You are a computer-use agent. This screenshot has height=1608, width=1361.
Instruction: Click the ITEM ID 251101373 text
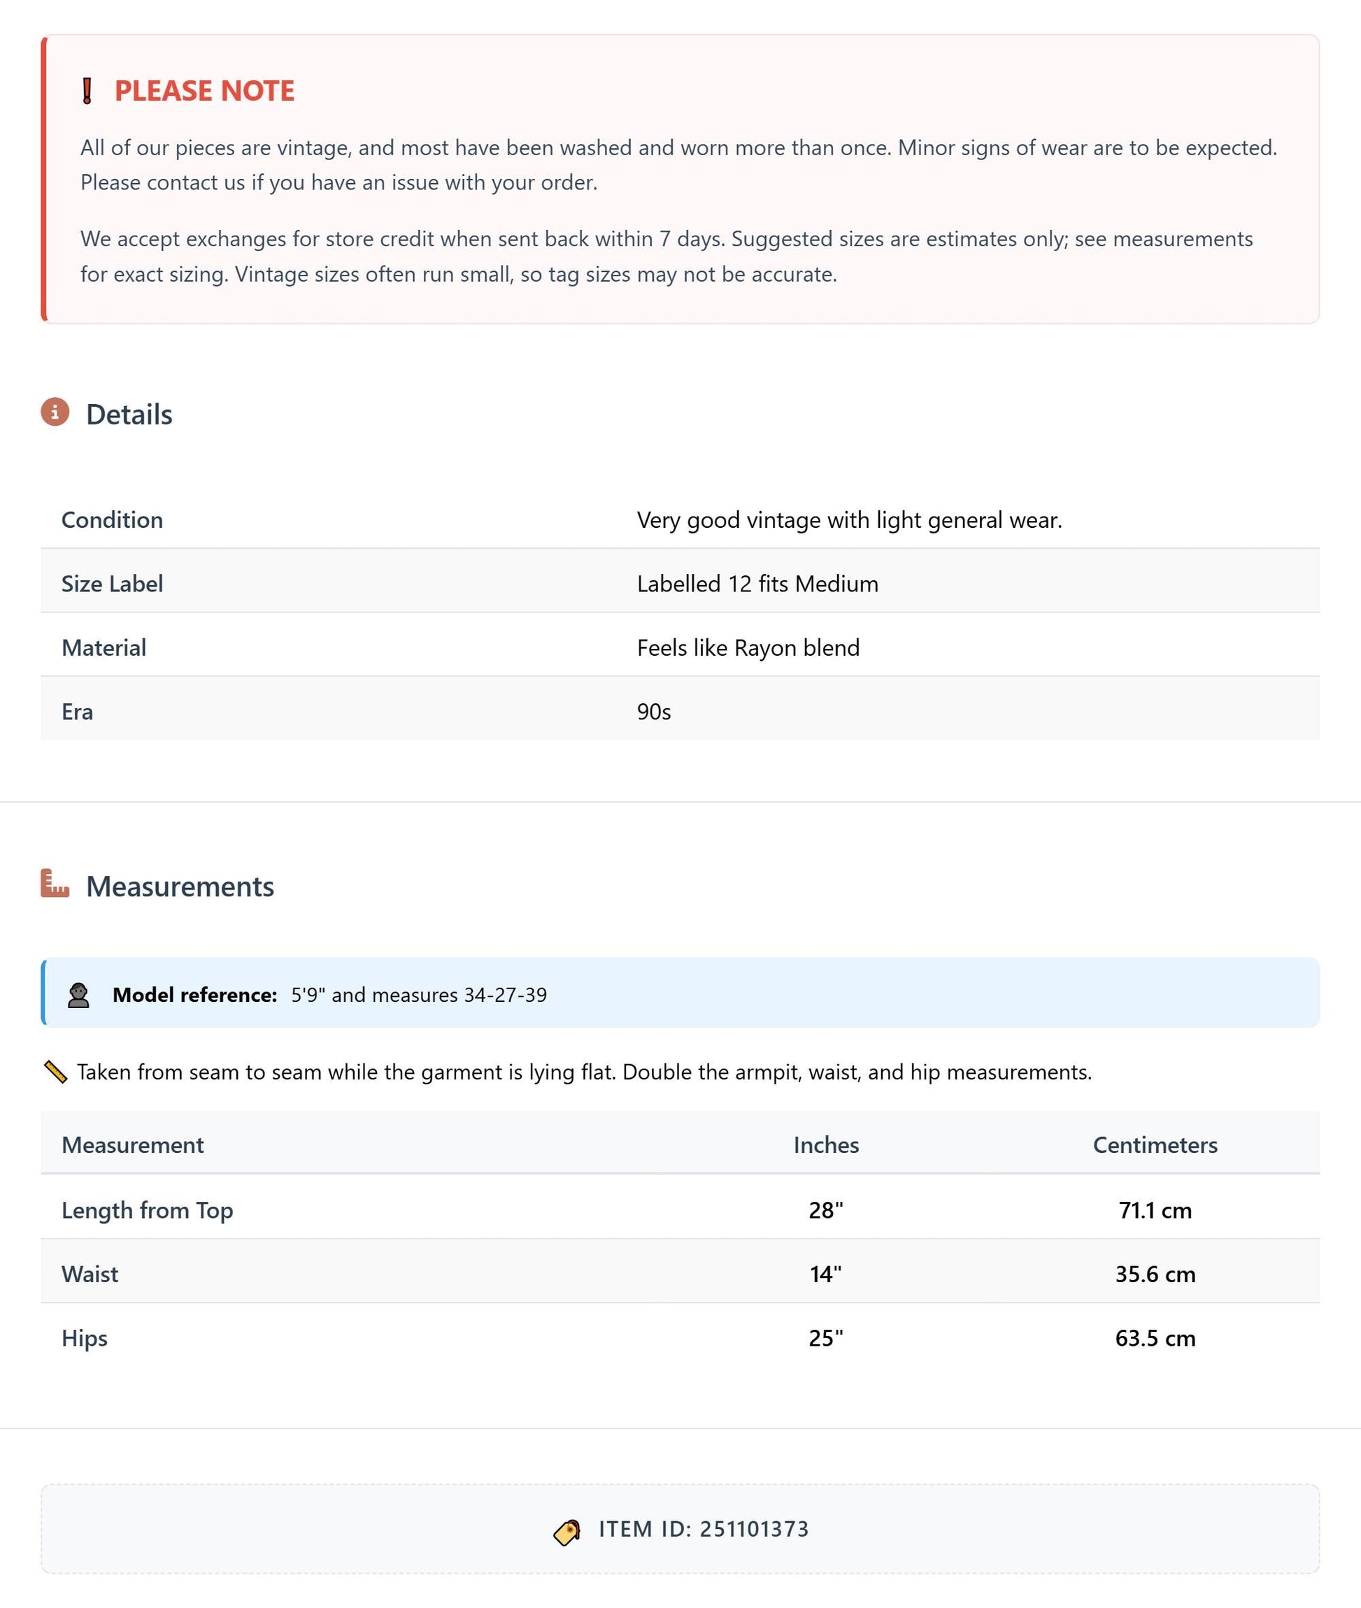point(704,1529)
